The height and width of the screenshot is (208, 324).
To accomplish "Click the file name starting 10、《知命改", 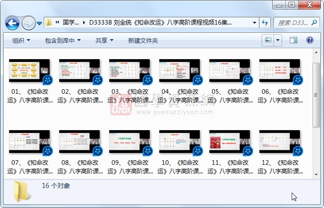I will point(180,167).
